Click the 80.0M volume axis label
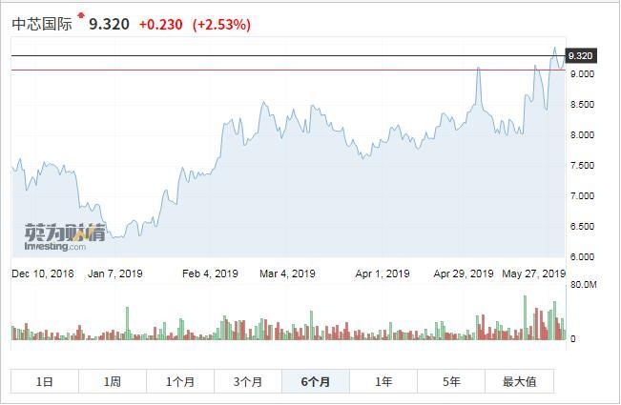Screen dimensions: 621x405 tap(583, 285)
